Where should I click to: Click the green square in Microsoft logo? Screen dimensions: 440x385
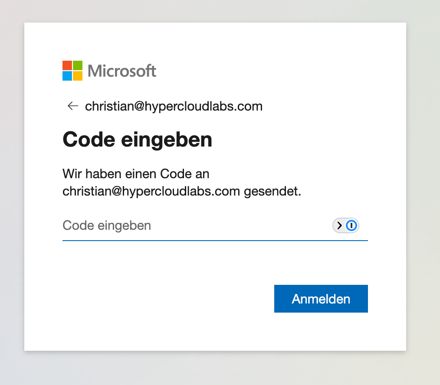(78, 65)
